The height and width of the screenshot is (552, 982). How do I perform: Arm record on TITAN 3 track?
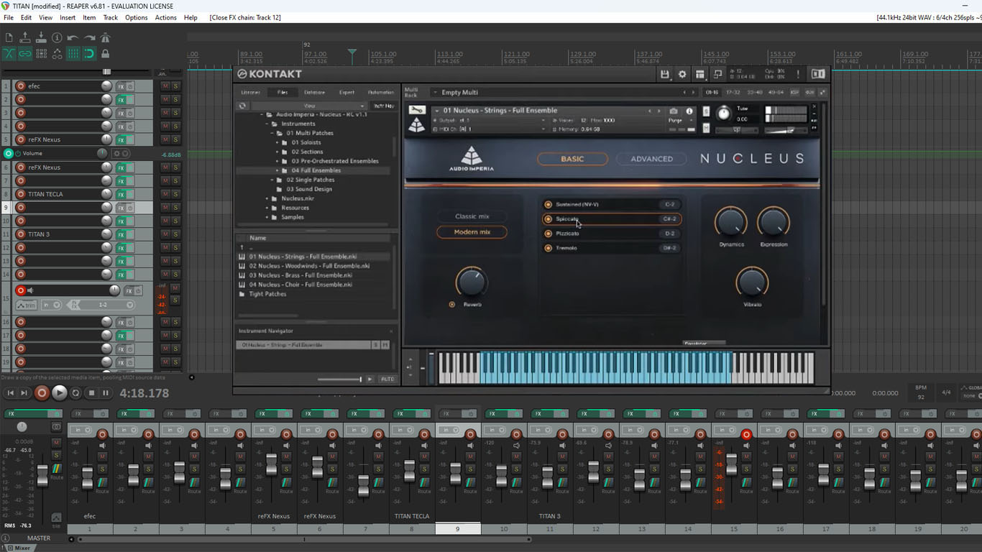(21, 234)
